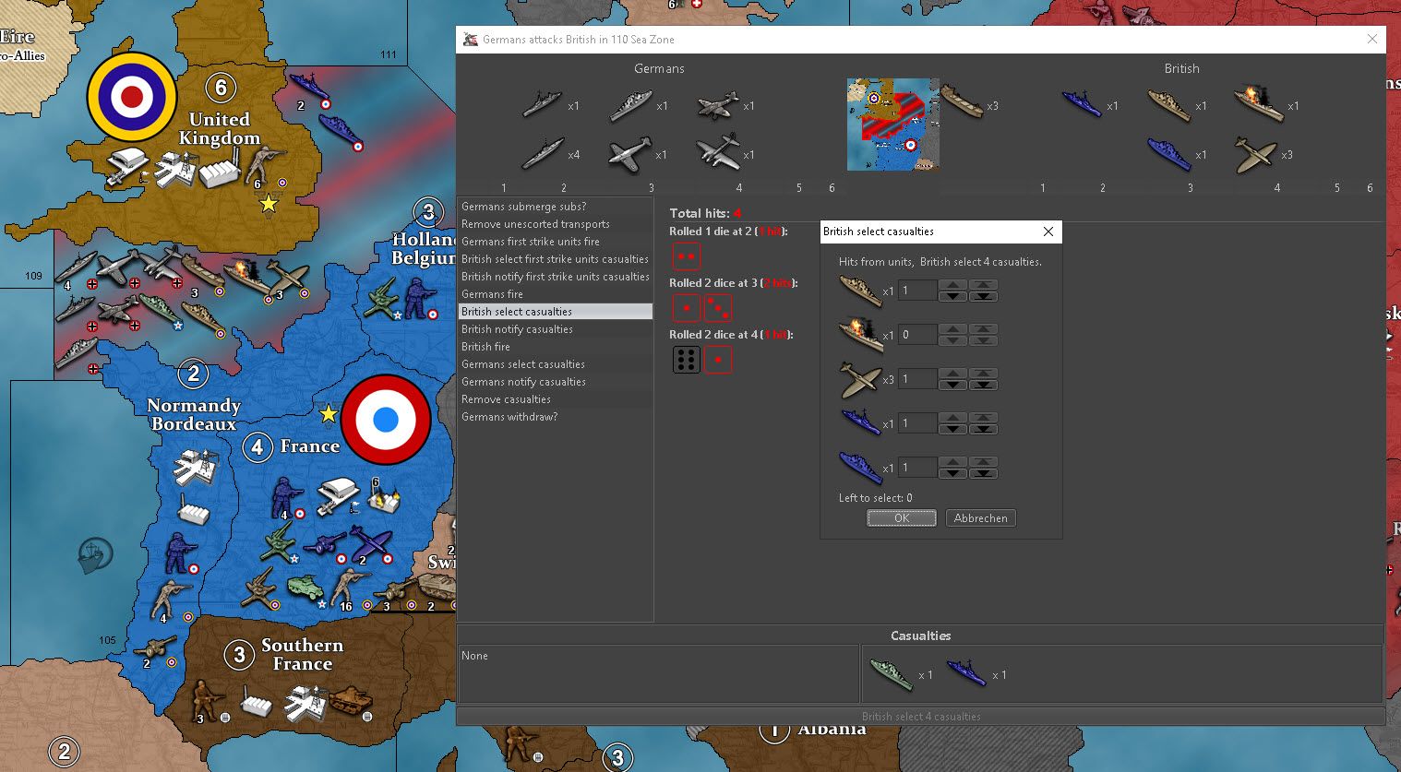
Task: Click the burning battleship icon in casualty dialog
Action: point(860,334)
